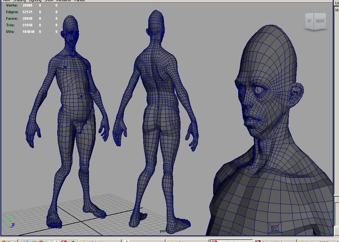339x242 pixels.
Task: Click the FRONT face of the view cube
Action: pyautogui.click(x=320, y=21)
